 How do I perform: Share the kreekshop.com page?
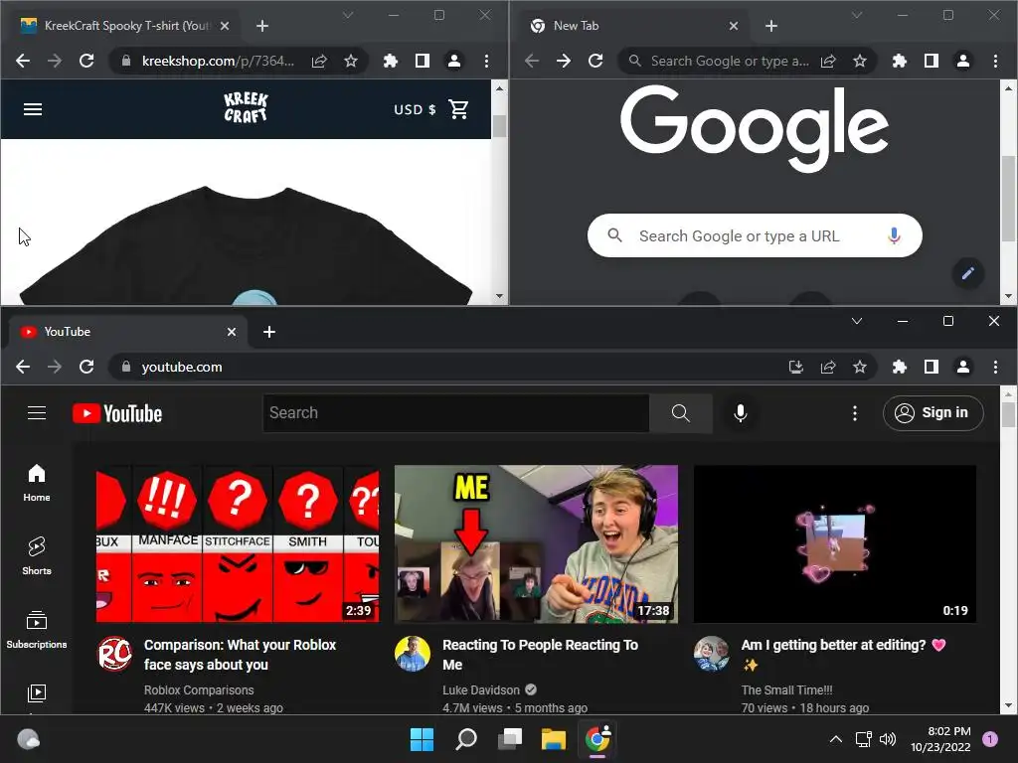coord(319,61)
